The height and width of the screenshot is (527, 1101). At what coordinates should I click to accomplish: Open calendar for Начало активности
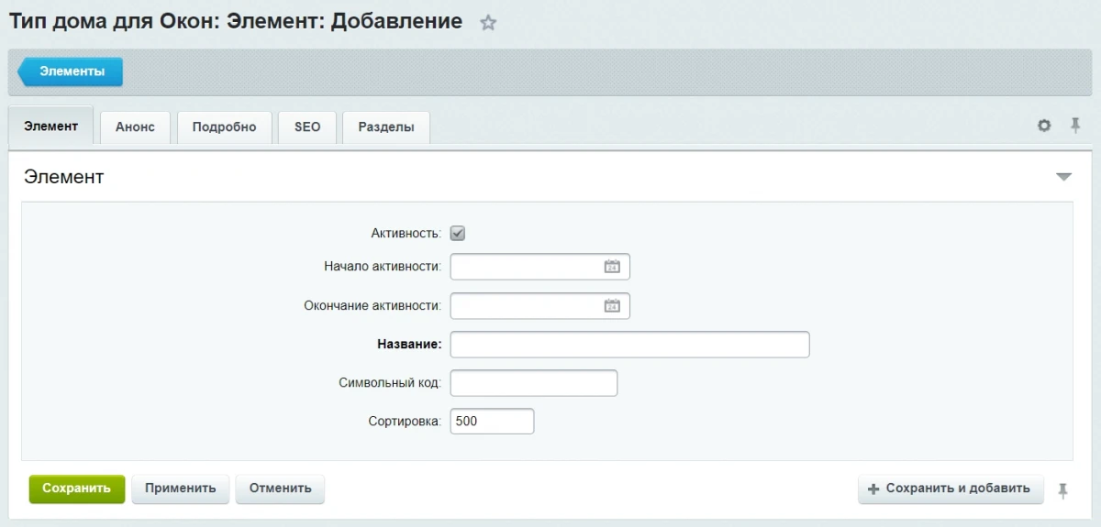(612, 267)
